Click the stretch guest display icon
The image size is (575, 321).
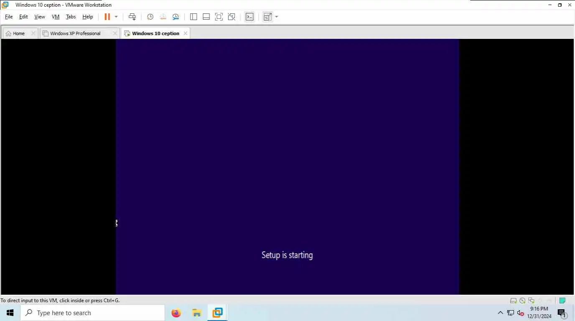pyautogui.click(x=267, y=17)
